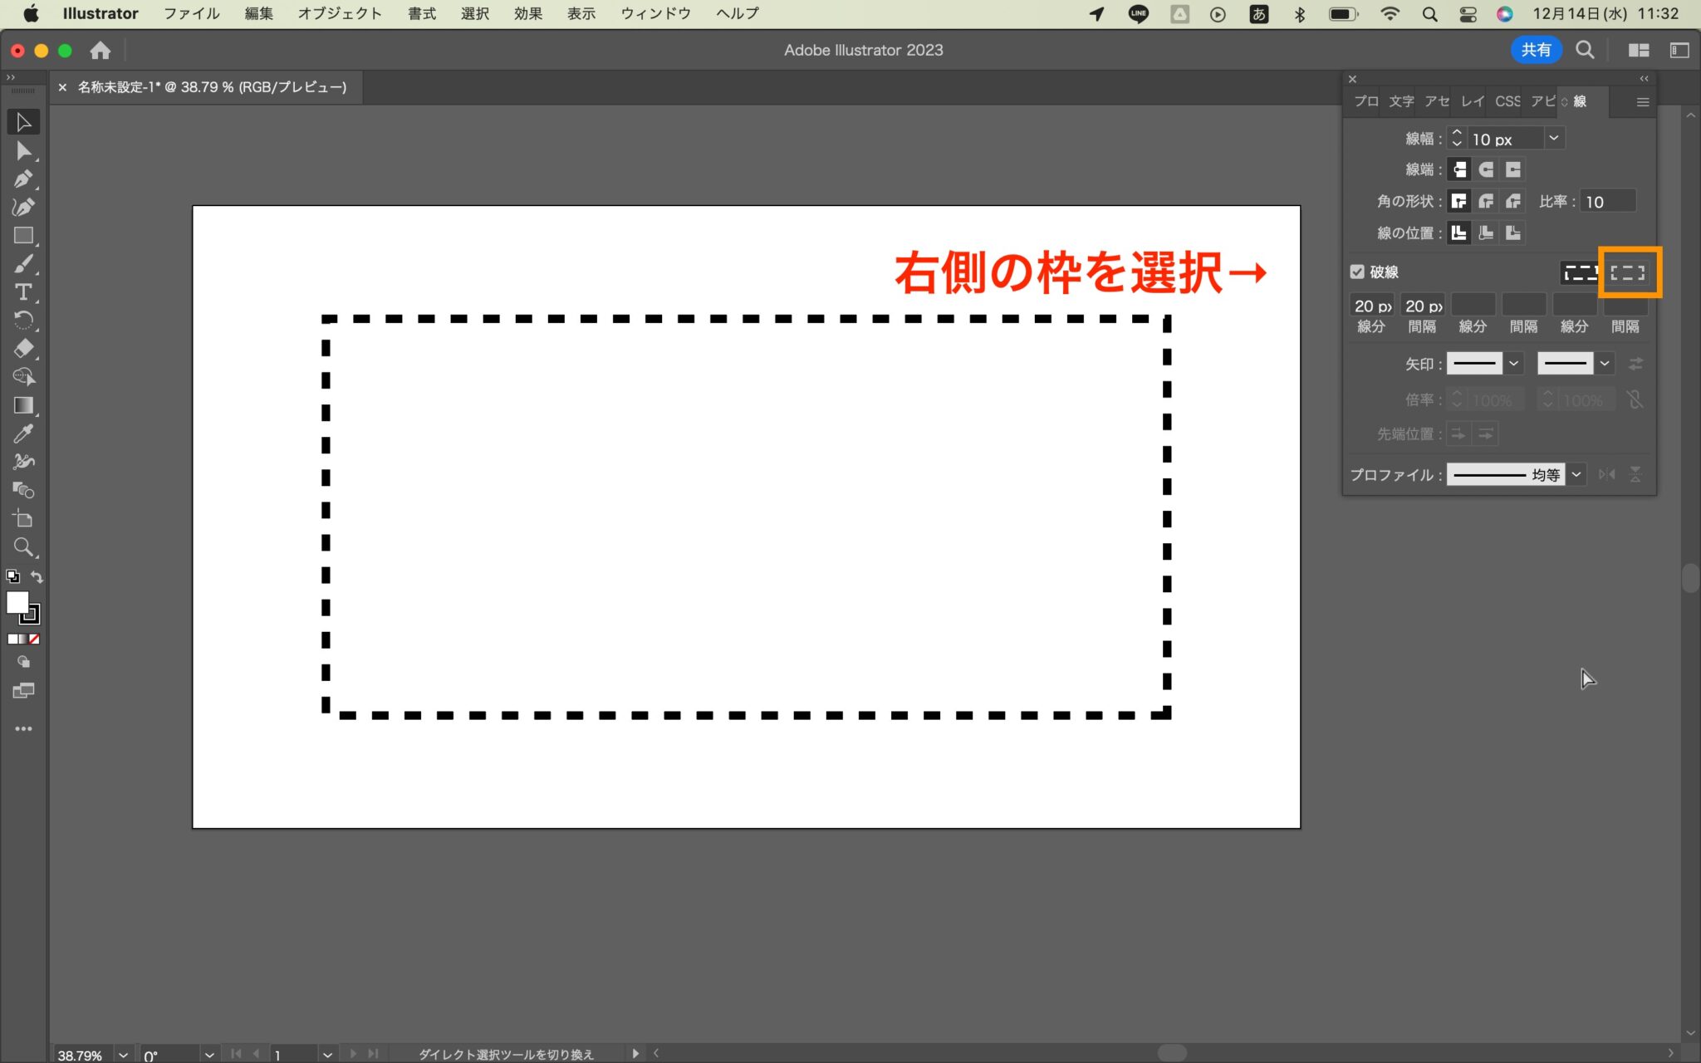Image resolution: width=1701 pixels, height=1063 pixels.
Task: Click the 比率 miter limit field
Action: pyautogui.click(x=1608, y=201)
